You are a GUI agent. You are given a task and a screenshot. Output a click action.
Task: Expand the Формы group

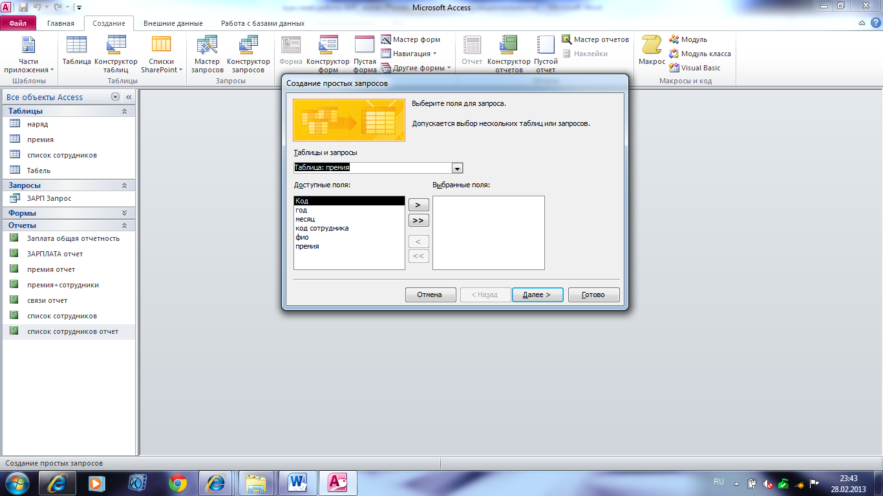click(x=125, y=213)
